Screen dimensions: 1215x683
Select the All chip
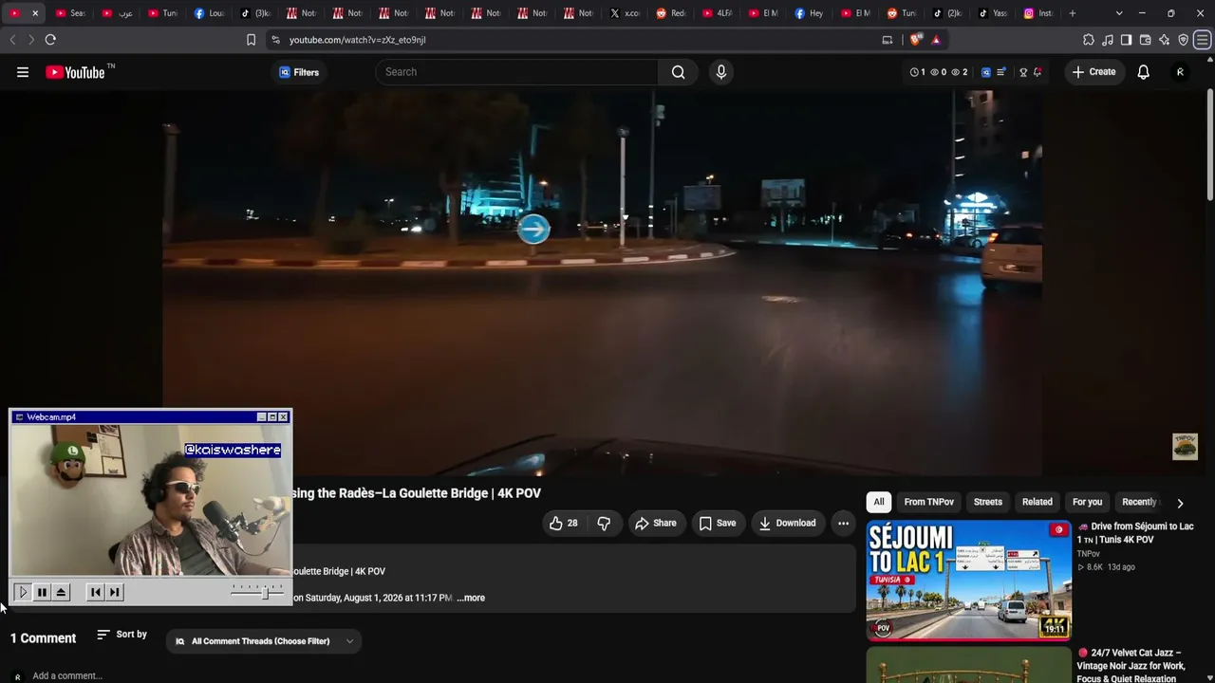coord(879,502)
